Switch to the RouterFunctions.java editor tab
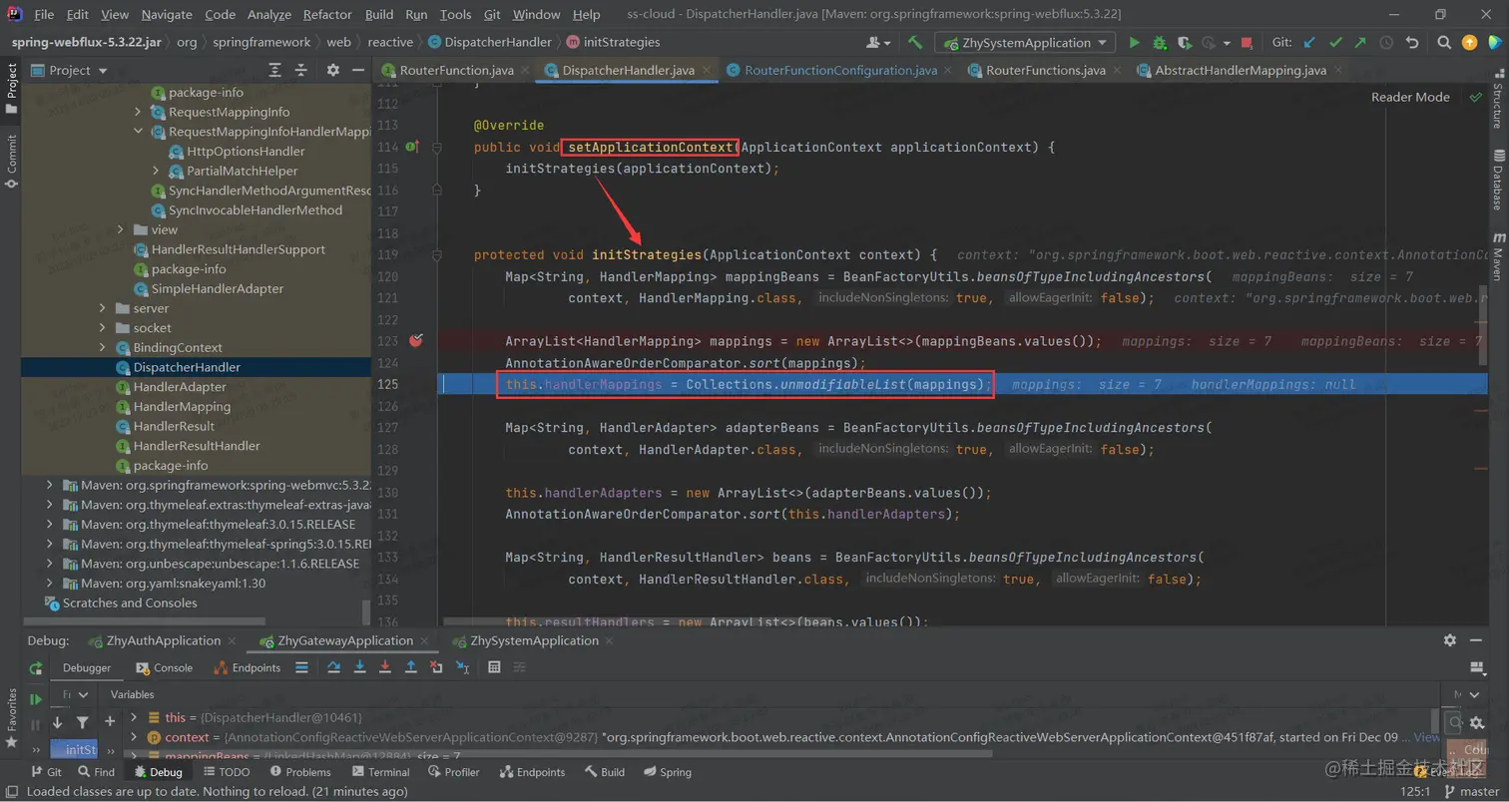The width and height of the screenshot is (1509, 802). pyautogui.click(x=1045, y=71)
